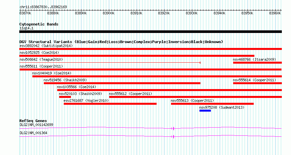Click the thin nsv508642 variant line

(x=110, y=63)
